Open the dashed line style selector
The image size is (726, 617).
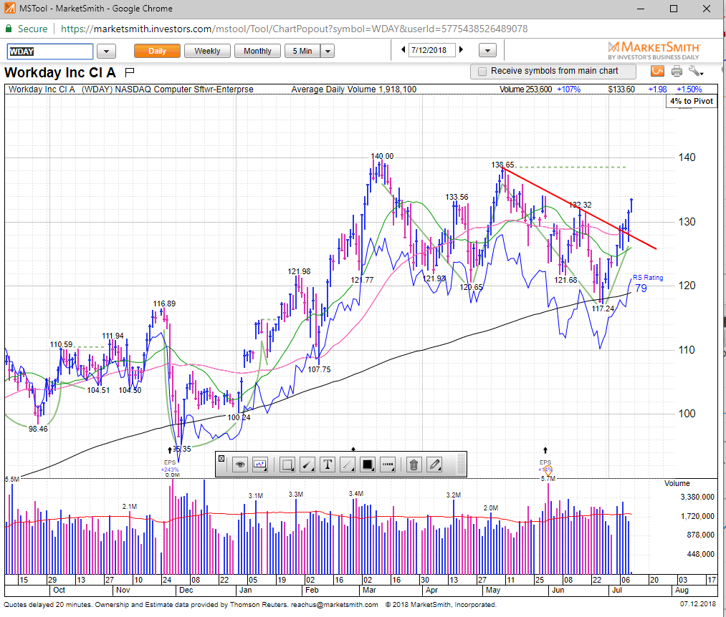pos(388,465)
